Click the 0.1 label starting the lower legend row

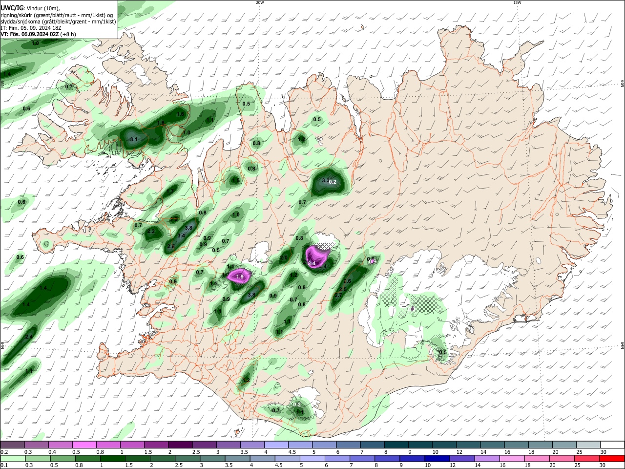[4, 465]
